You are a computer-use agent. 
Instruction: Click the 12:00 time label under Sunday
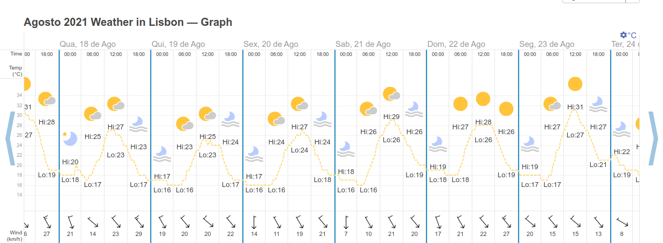483,54
